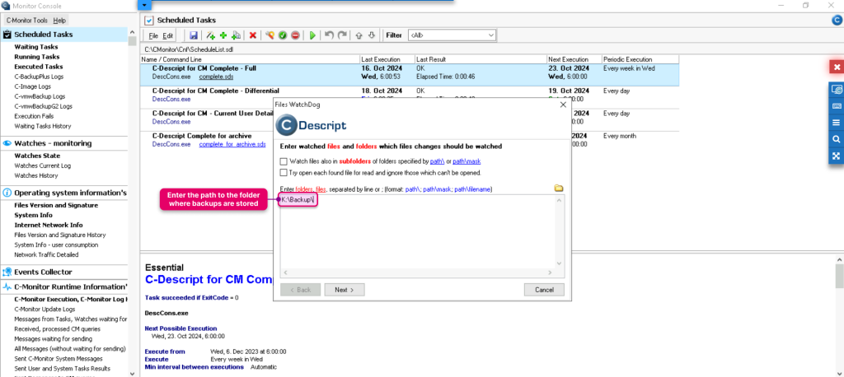The image size is (844, 377).
Task: Open the File menu in the toolbar
Action: [154, 35]
